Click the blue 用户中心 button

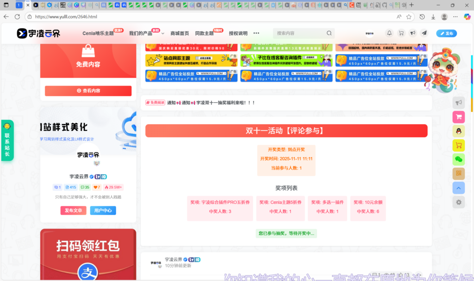click(103, 210)
